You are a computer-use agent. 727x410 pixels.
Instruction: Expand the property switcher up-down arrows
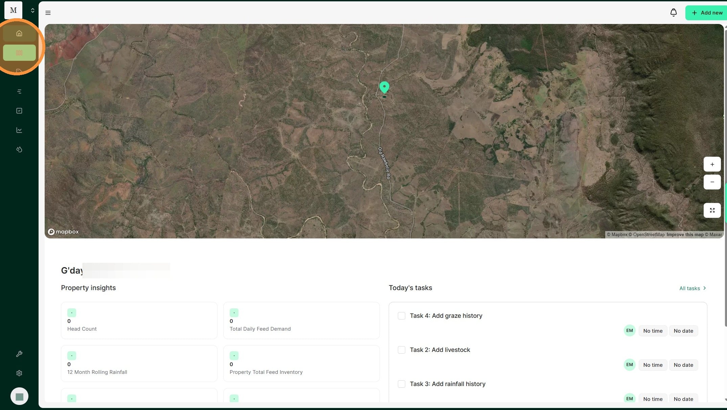32,10
